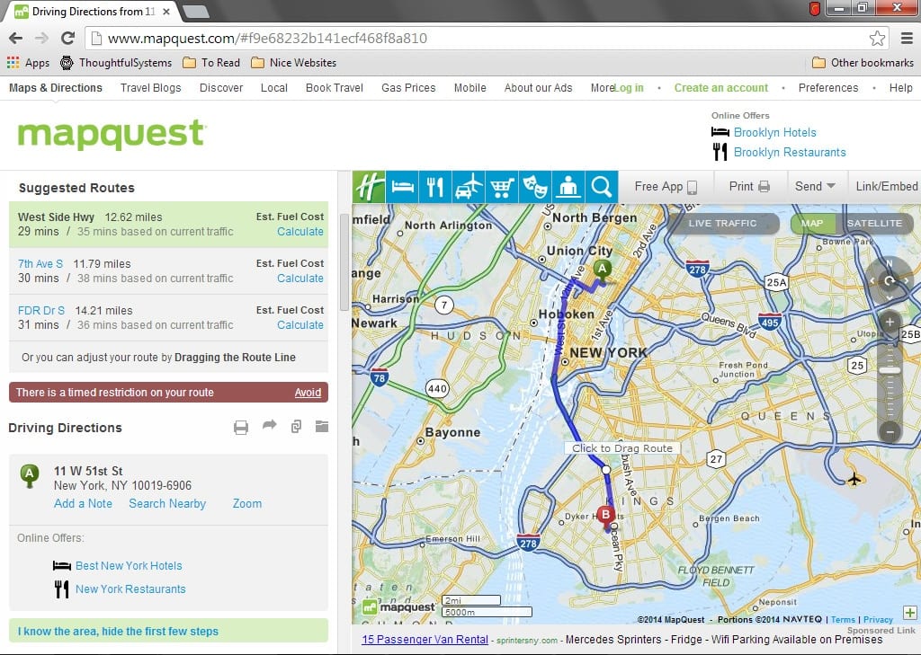Screen dimensions: 921x655
Task: Save the route with the folder icon
Action: pos(321,426)
